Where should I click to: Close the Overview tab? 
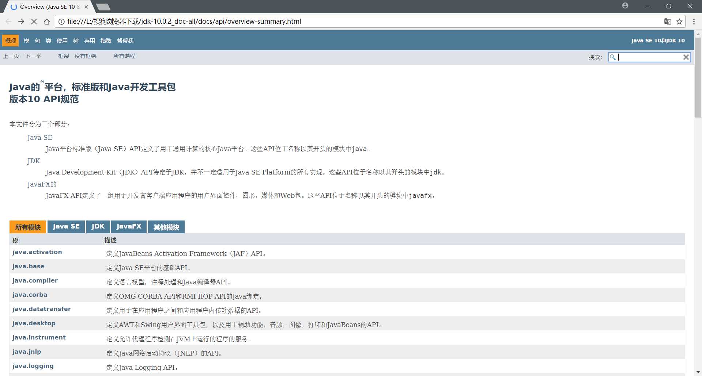[x=86, y=7]
